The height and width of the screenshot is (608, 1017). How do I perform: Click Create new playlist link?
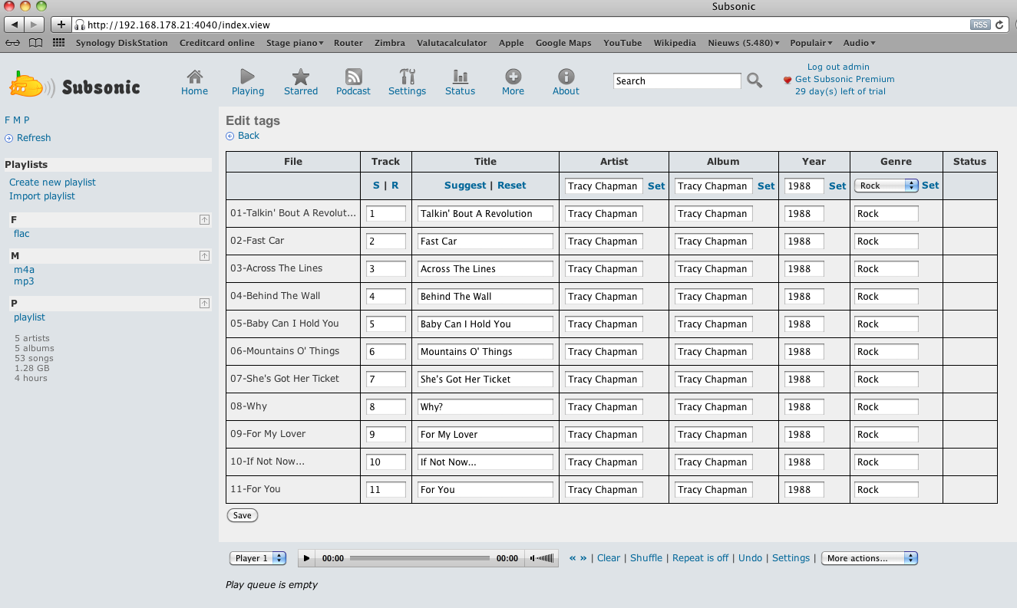coord(52,182)
